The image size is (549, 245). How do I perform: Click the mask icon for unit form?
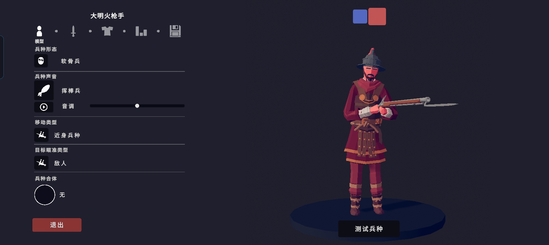pos(41,61)
